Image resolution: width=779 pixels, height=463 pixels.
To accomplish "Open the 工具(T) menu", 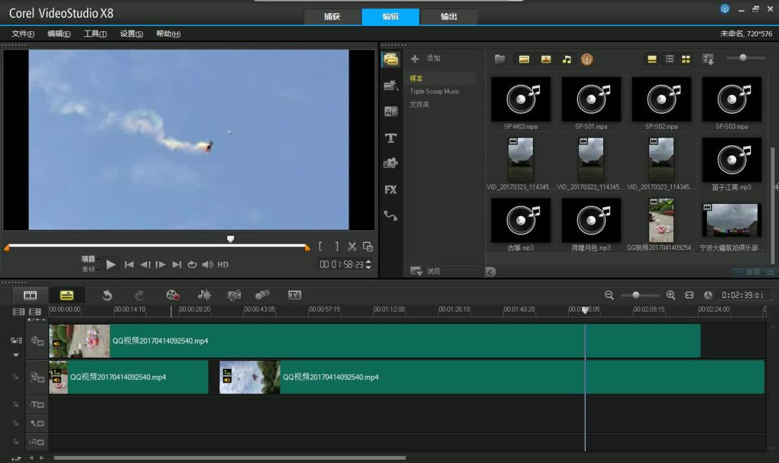I will tap(95, 34).
